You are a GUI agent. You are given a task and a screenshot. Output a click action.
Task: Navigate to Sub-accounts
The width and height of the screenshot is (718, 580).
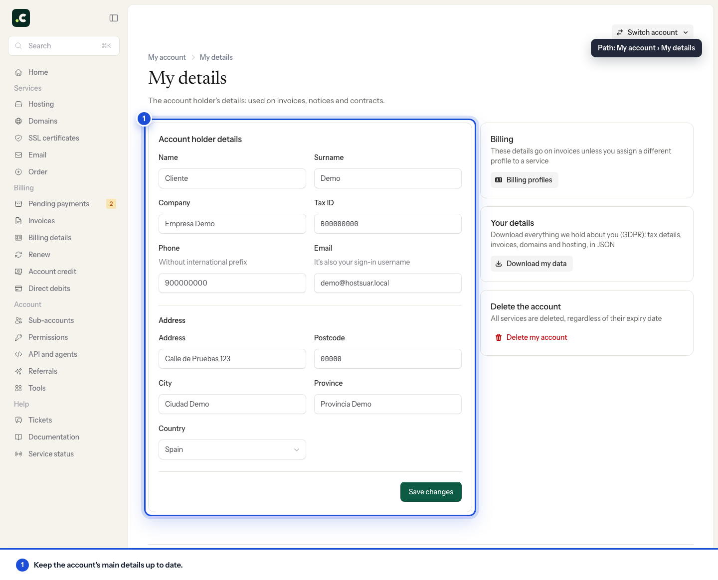pos(64,320)
